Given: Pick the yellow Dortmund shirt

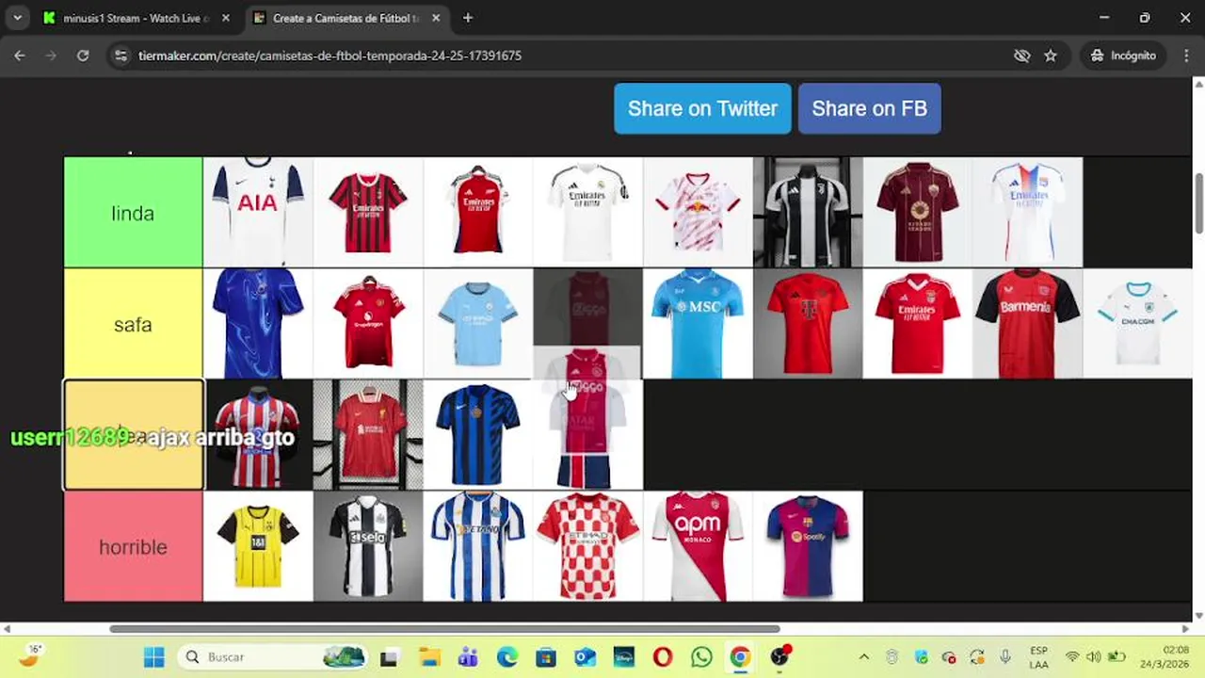Looking at the screenshot, I should coord(258,545).
